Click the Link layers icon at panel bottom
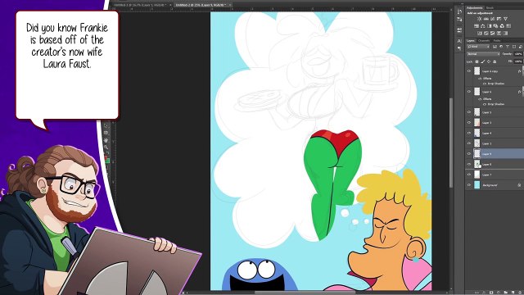The image size is (524, 295). [477, 293]
